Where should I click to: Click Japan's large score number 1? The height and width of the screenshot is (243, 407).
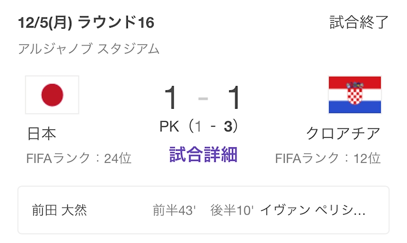[172, 98]
